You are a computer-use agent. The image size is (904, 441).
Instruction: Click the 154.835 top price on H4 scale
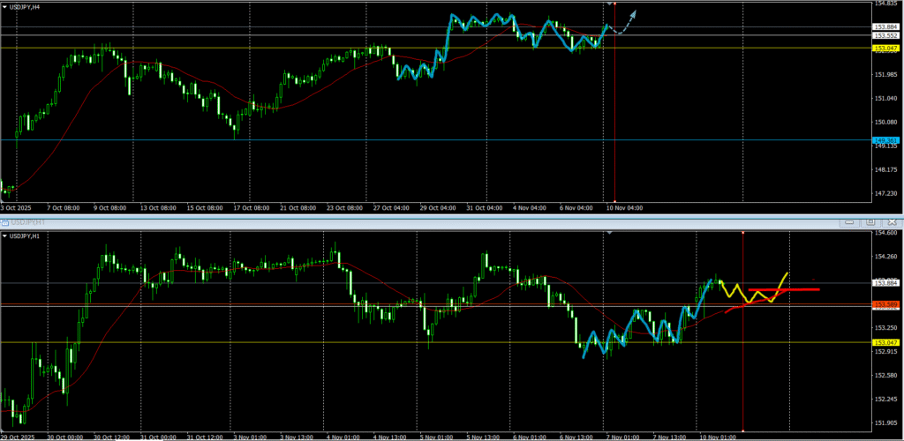click(885, 4)
